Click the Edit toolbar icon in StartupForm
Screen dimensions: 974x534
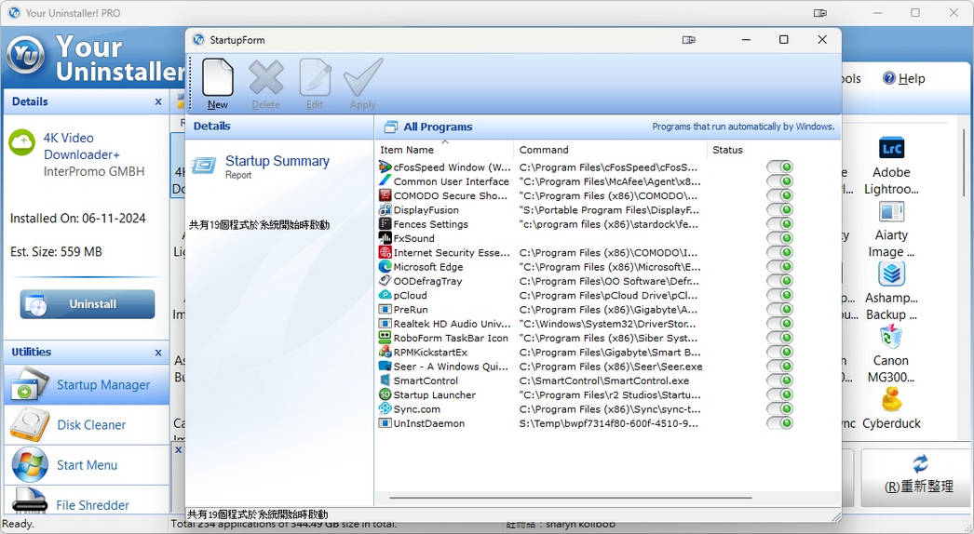(x=315, y=77)
